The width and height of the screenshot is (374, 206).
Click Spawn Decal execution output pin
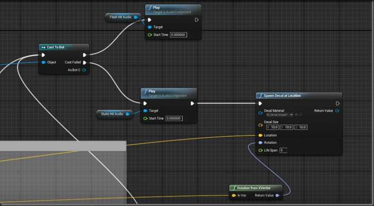click(337, 103)
